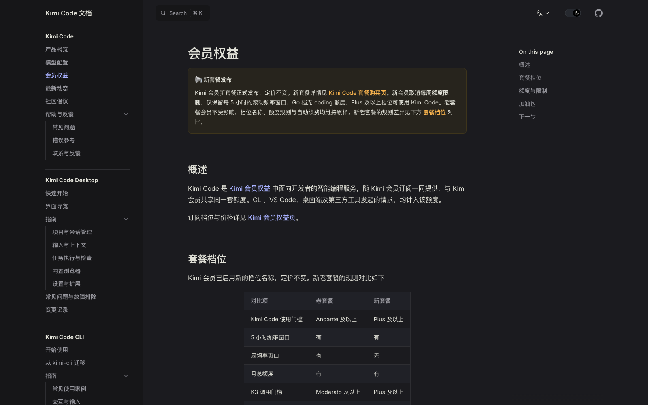Jump to 下一步 in On this page
The image size is (648, 405).
pyautogui.click(x=527, y=117)
